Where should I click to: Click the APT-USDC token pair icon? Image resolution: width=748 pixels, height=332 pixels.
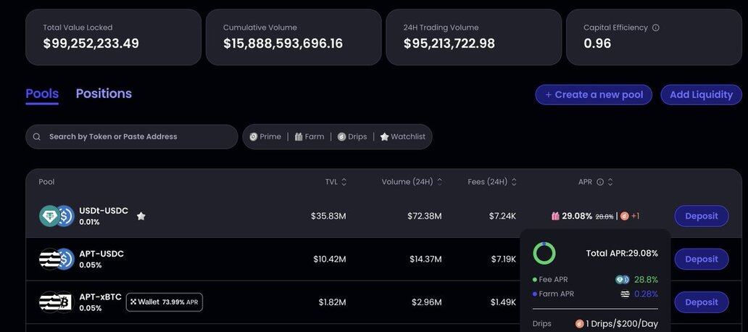(57, 259)
